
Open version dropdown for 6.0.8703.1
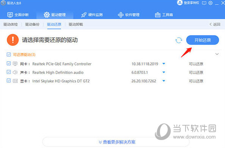[164, 72]
